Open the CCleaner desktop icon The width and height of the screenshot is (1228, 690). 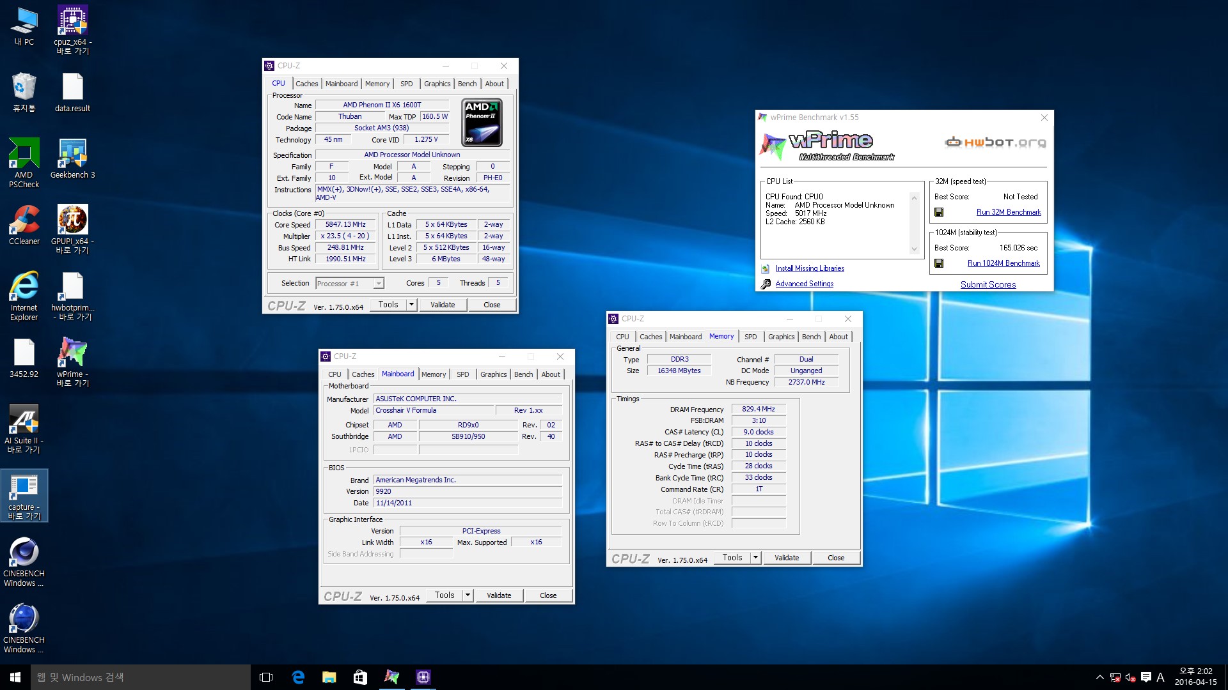coord(24,225)
